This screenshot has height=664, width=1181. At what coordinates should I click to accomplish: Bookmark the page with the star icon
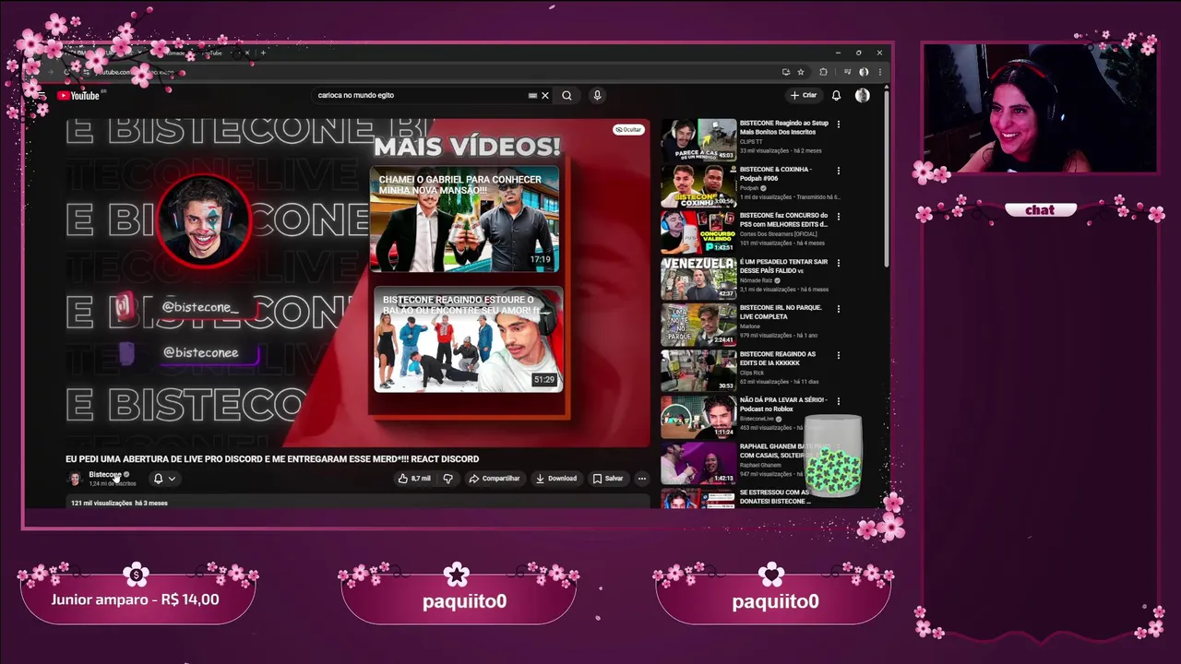point(800,72)
